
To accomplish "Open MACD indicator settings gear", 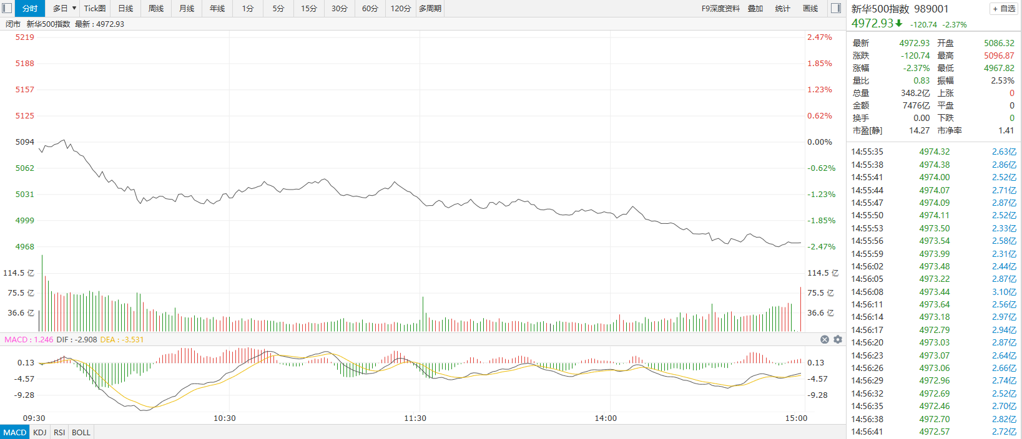I will pyautogui.click(x=838, y=339).
